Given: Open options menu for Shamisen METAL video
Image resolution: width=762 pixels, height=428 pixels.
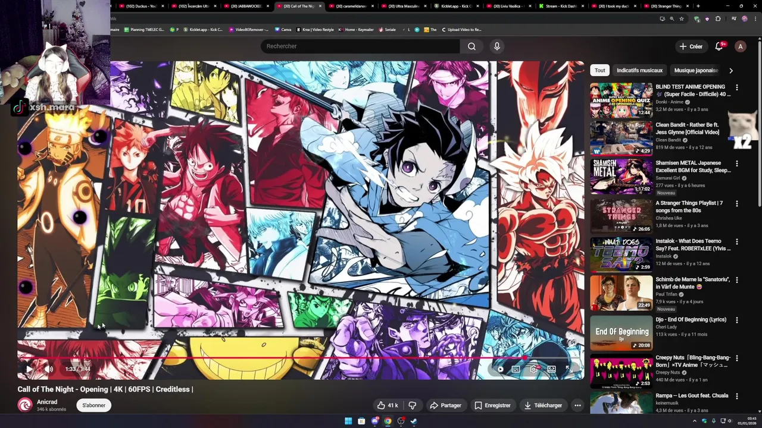Looking at the screenshot, I should click(737, 163).
